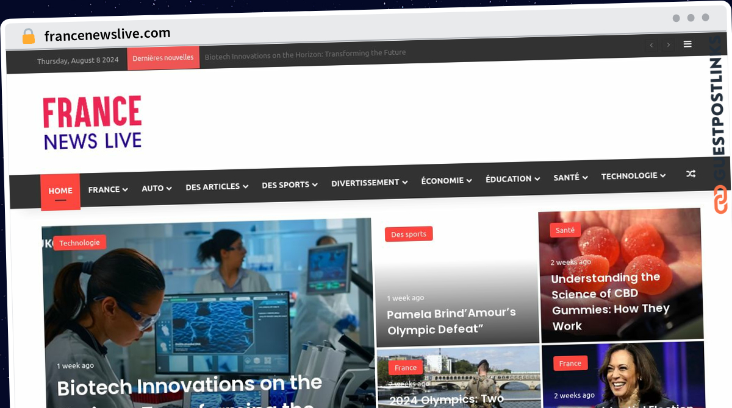Expand the AUTO menu dropdown
Viewport: 732px width, 408px height.
157,188
